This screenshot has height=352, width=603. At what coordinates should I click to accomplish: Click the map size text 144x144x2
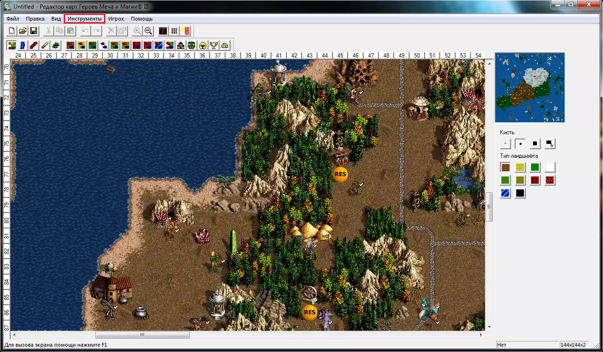tap(573, 345)
